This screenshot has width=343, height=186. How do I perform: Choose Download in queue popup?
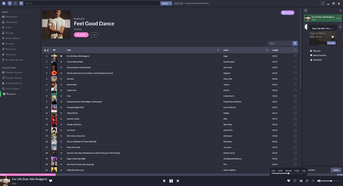click(x=316, y=60)
